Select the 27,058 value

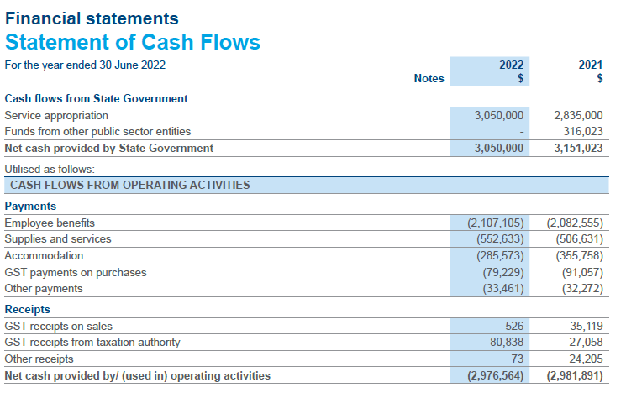[586, 343]
